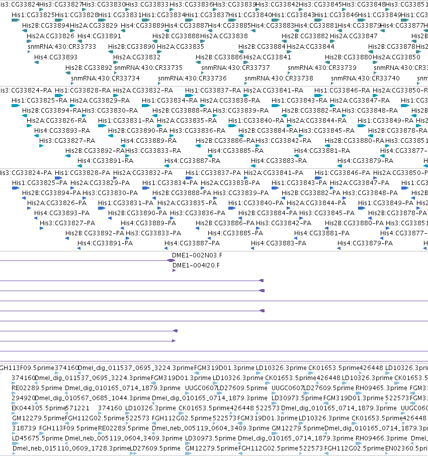Click the His1:CG33843-RA transcript label
Viewport: 428px width, 456px height.
(299, 101)
